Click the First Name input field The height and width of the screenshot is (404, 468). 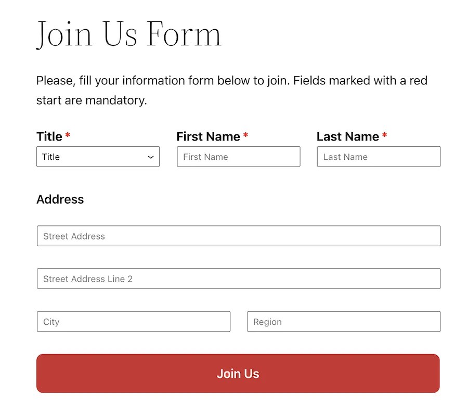point(238,157)
